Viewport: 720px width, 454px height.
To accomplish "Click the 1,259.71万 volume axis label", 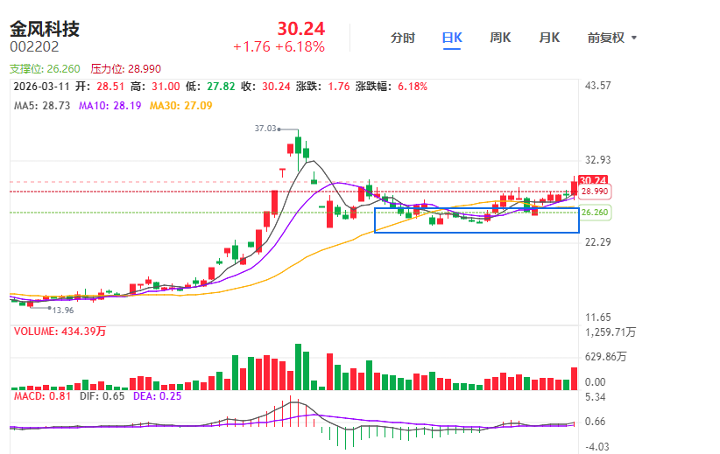I will pyautogui.click(x=611, y=332).
